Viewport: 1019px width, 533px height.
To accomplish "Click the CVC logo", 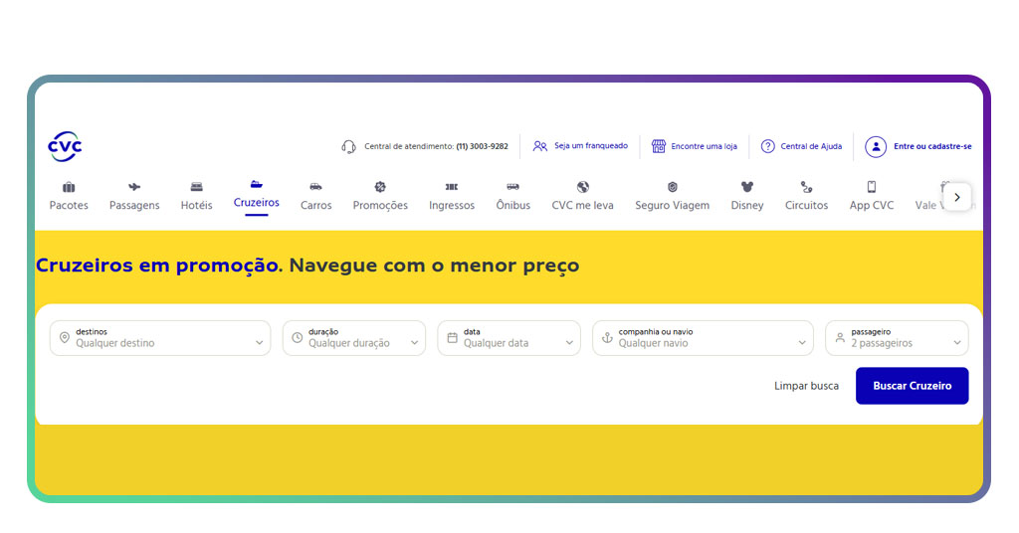I will click(x=65, y=146).
